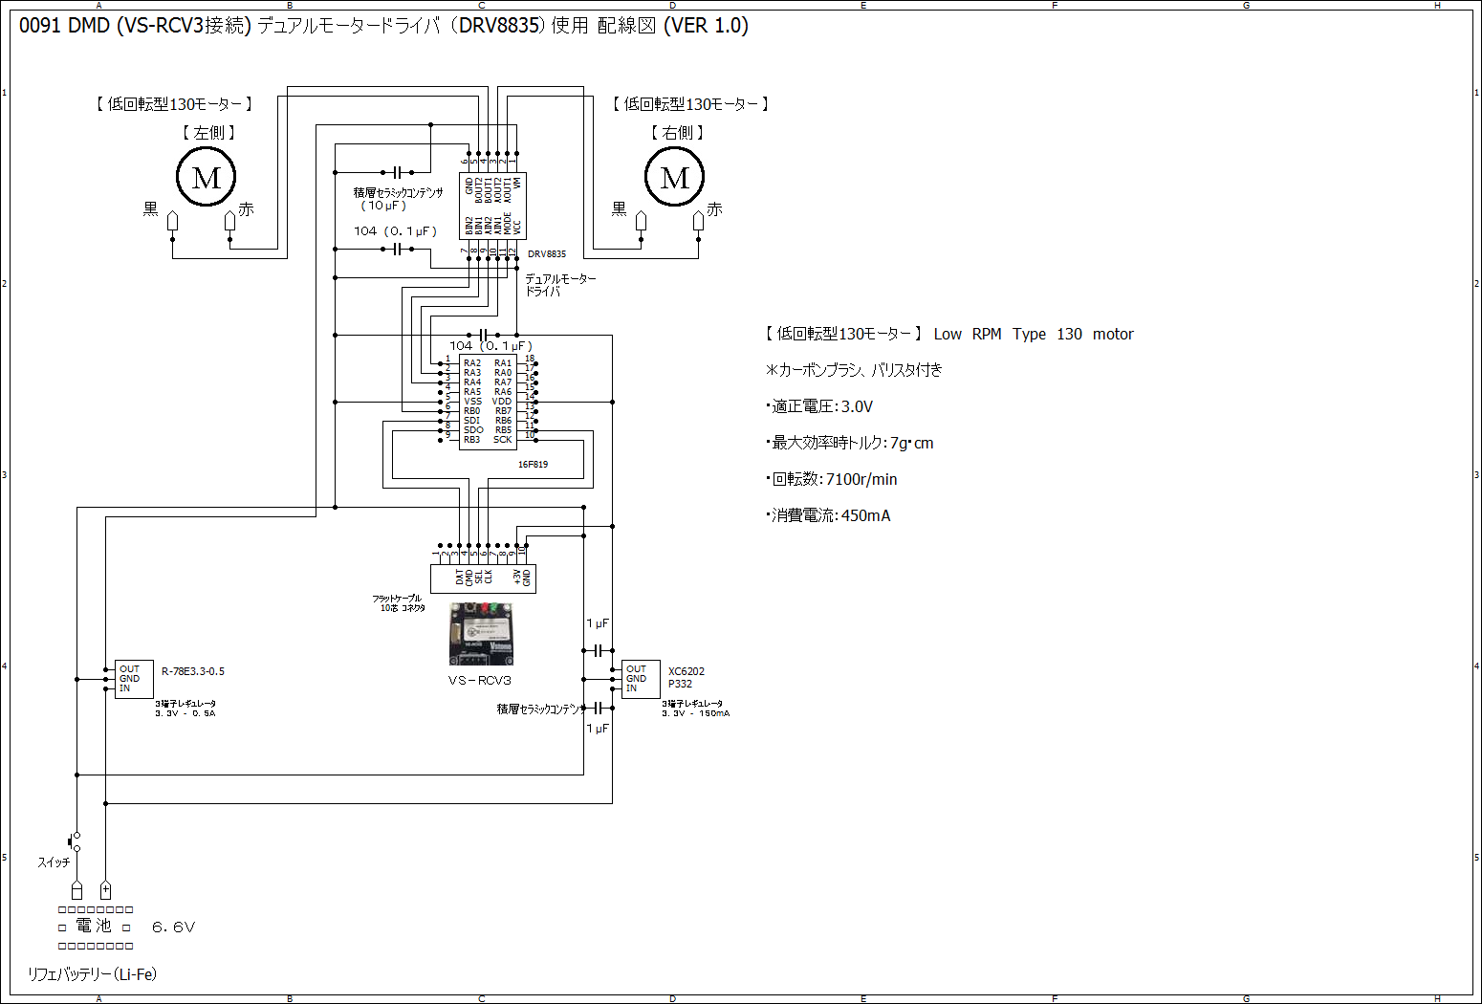Click the 0.1µF capacitor above the 16F819

click(483, 335)
